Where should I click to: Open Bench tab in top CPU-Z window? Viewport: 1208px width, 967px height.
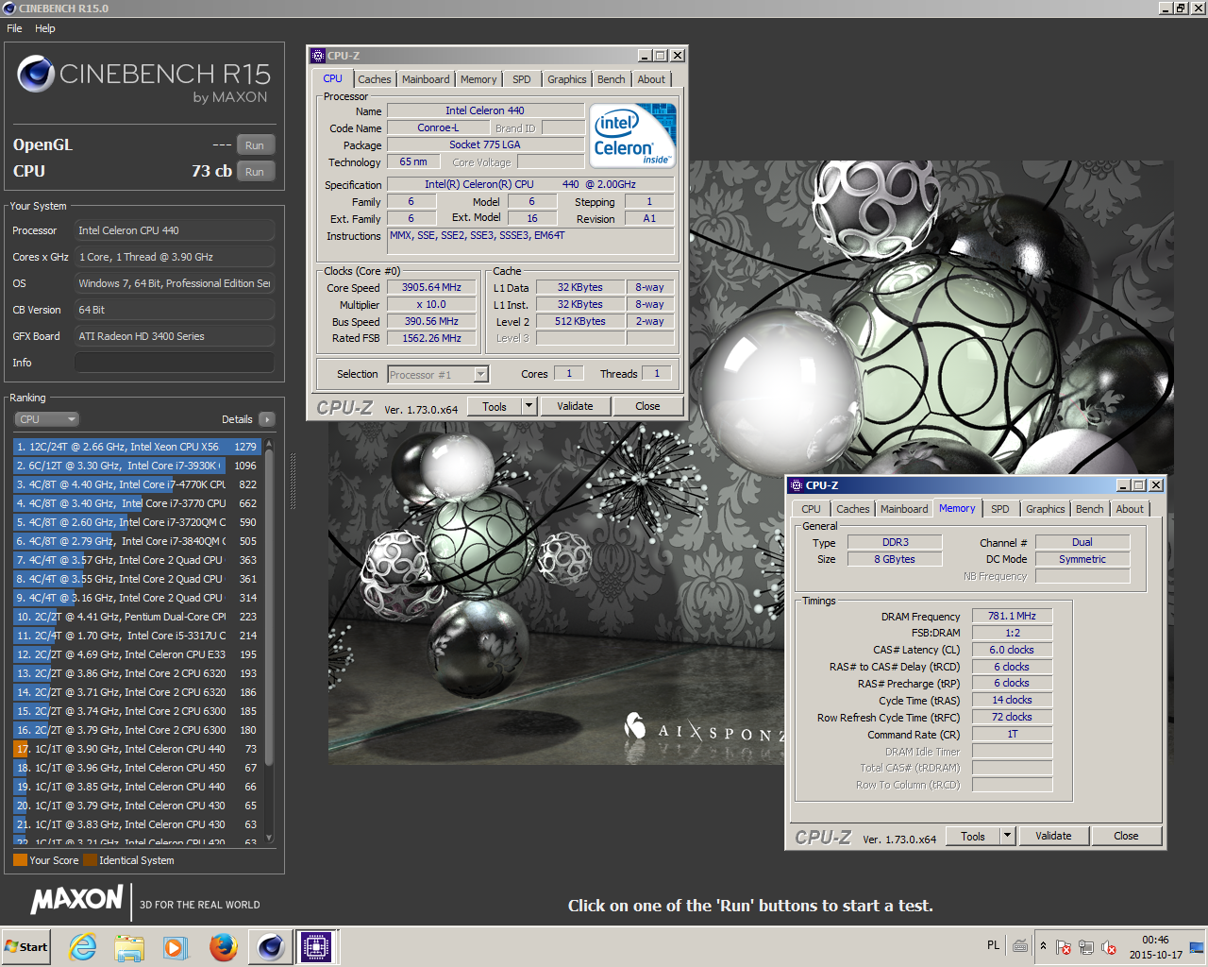pyautogui.click(x=612, y=79)
